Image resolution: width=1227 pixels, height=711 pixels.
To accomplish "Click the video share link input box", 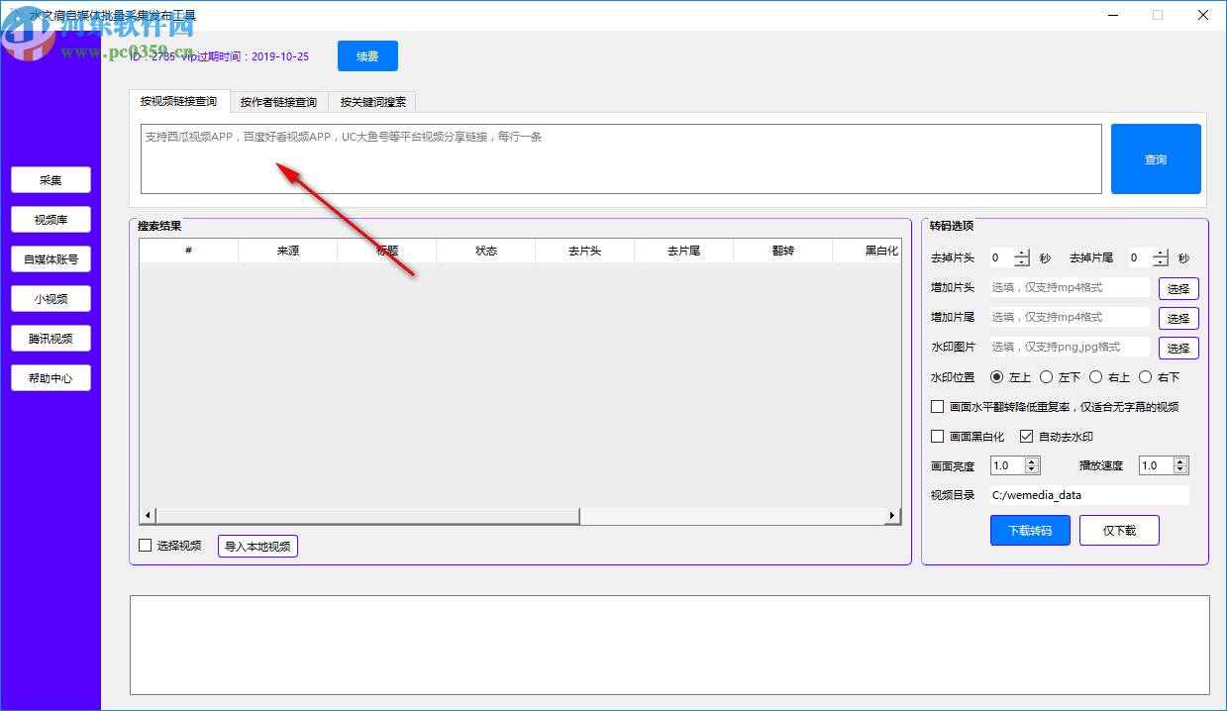I will point(621,158).
